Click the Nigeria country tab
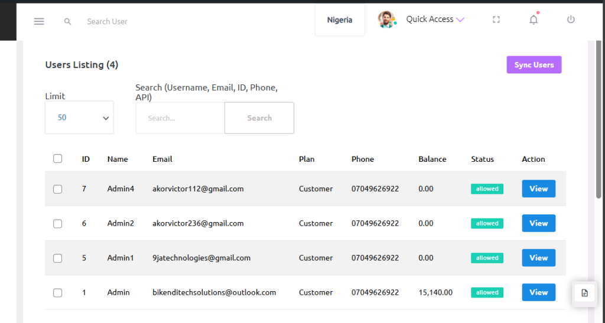 pos(340,20)
